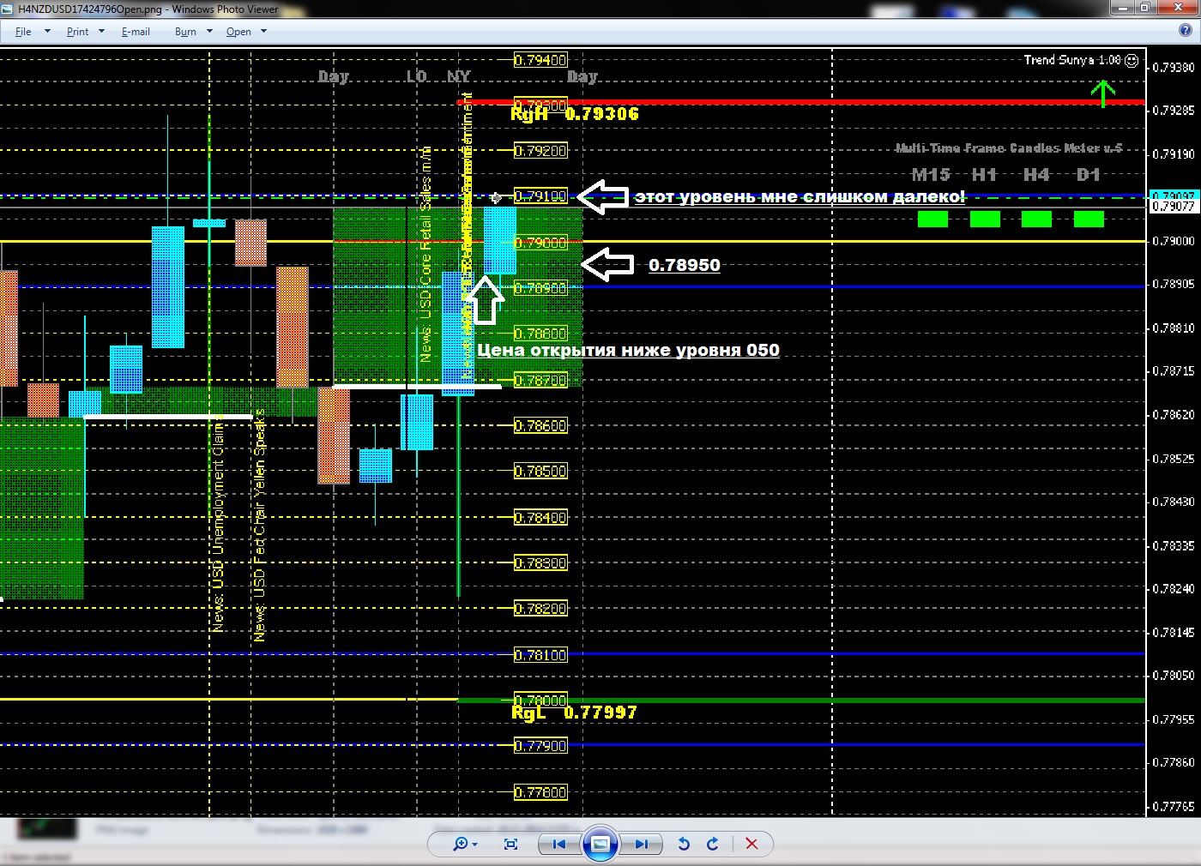Image resolution: width=1201 pixels, height=866 pixels.
Task: Click the 0.78200 price level label
Action: 540,609
